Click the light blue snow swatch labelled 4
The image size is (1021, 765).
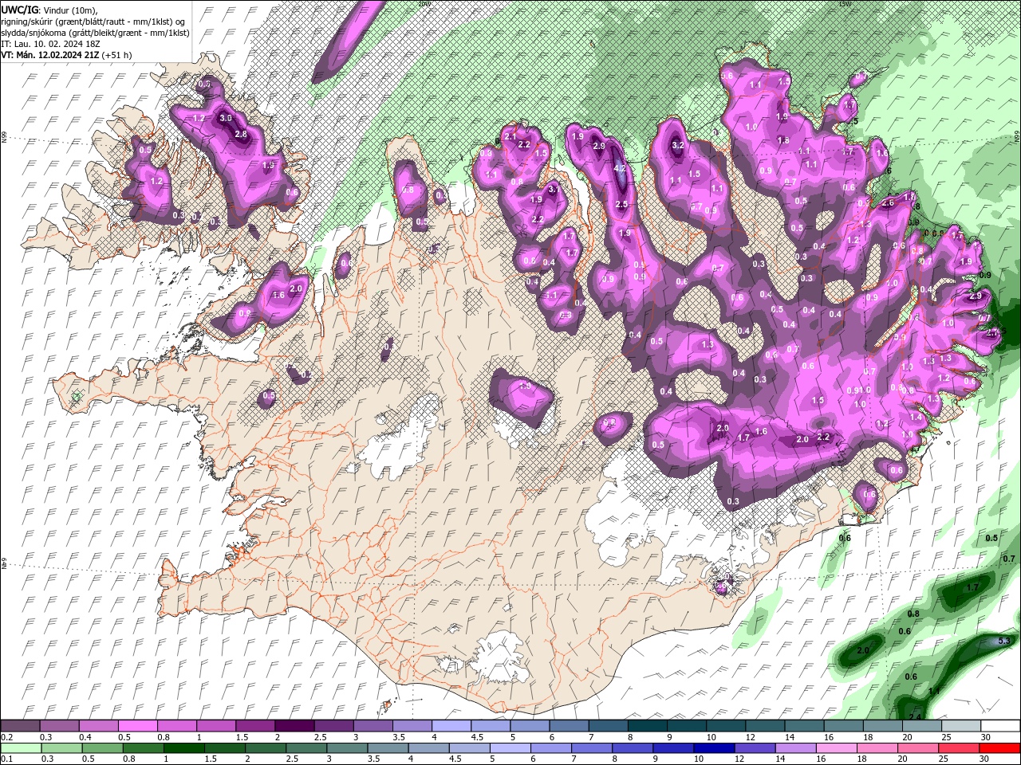point(451,726)
